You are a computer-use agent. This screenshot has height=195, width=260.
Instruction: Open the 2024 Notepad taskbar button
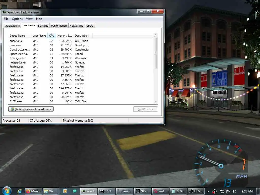pos(178,191)
